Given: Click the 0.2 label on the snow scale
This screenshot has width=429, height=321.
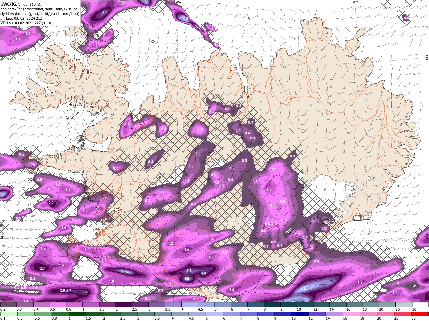Looking at the screenshot, I should click(x=2, y=309).
